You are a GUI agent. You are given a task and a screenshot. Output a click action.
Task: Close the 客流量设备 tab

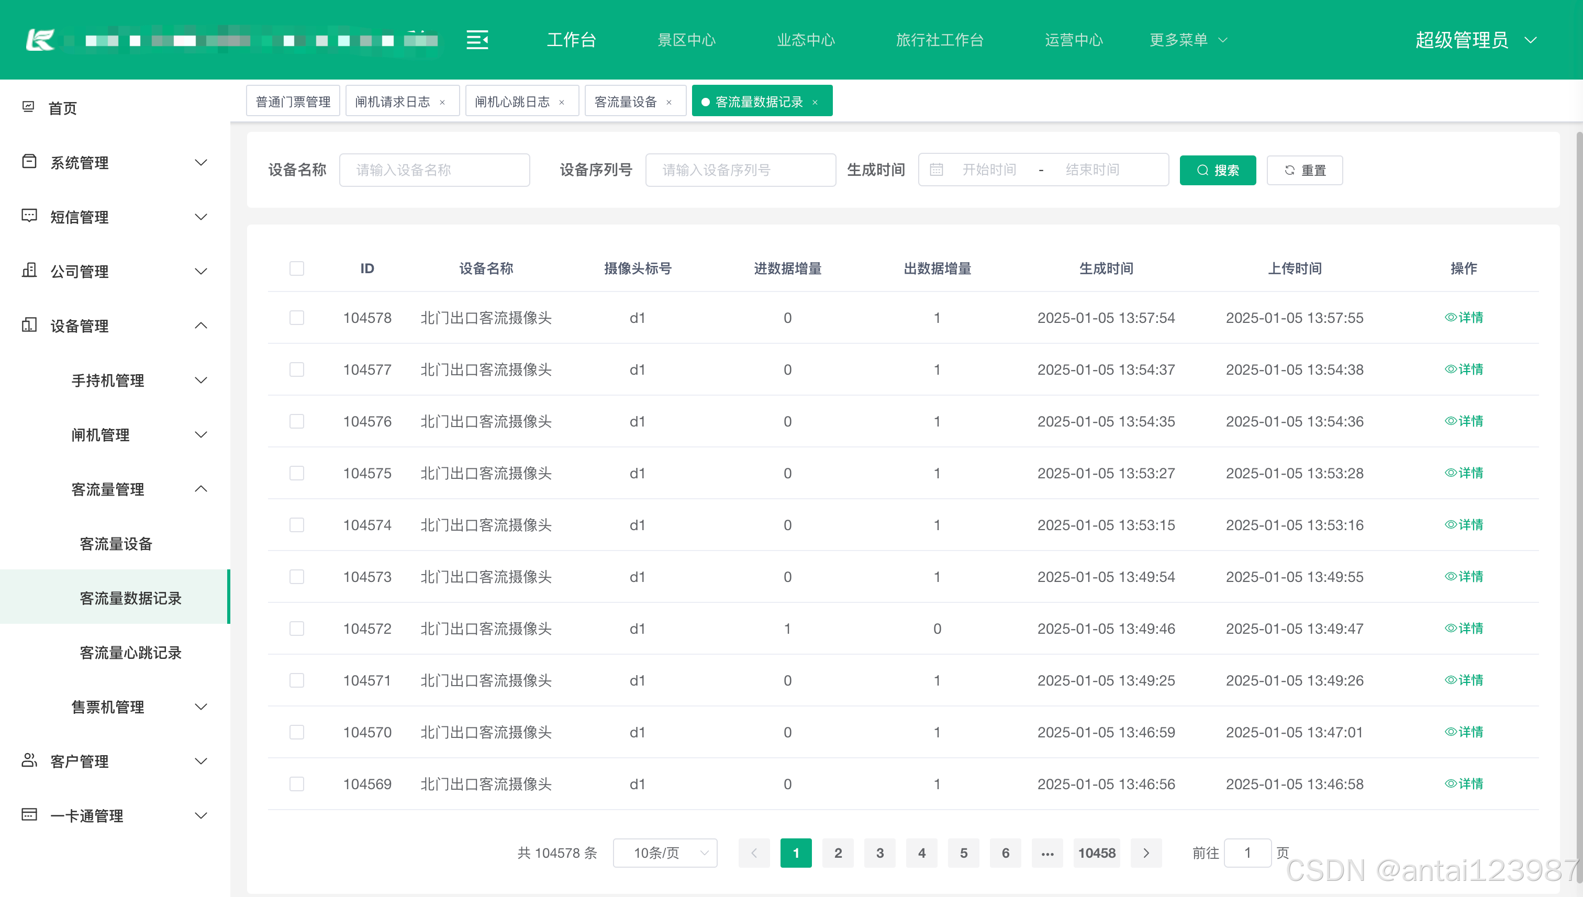pos(668,102)
